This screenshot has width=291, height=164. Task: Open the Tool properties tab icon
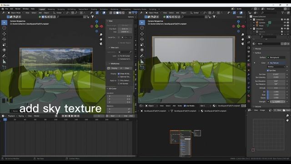(249, 42)
